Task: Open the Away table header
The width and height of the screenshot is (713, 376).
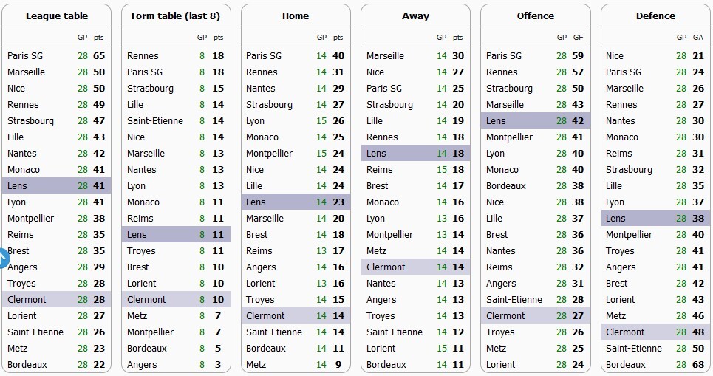Action: click(x=415, y=16)
